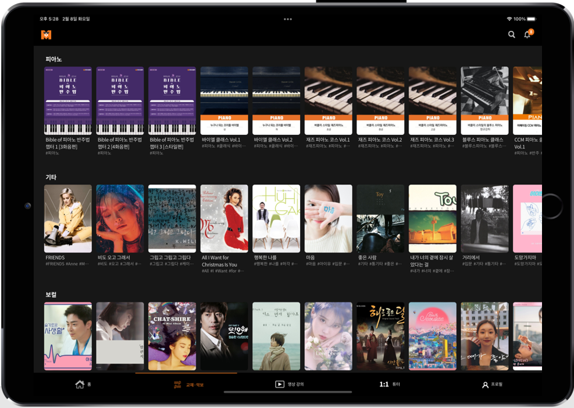574x408 pixels.
Task: Click the 보컬 section heading
Action: [51, 295]
